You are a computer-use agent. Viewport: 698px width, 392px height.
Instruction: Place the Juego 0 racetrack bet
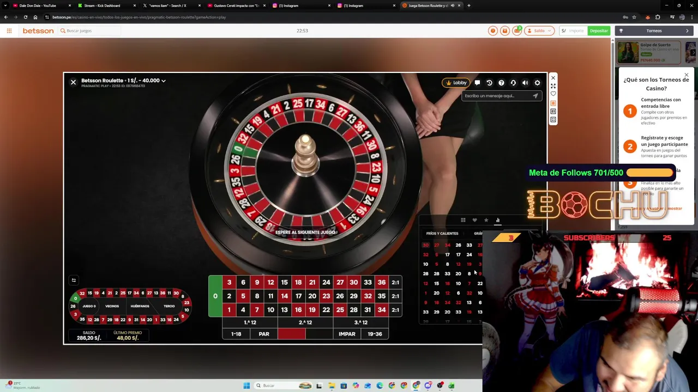click(x=89, y=306)
